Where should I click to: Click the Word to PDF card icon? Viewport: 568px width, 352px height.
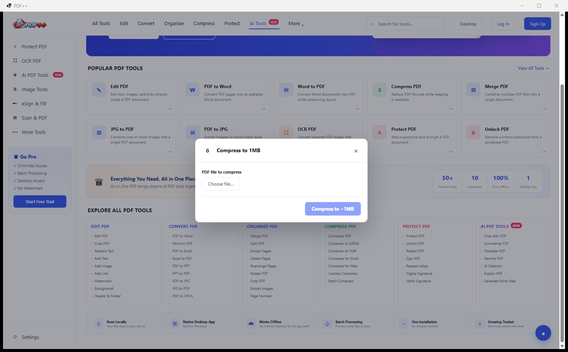pos(286,90)
